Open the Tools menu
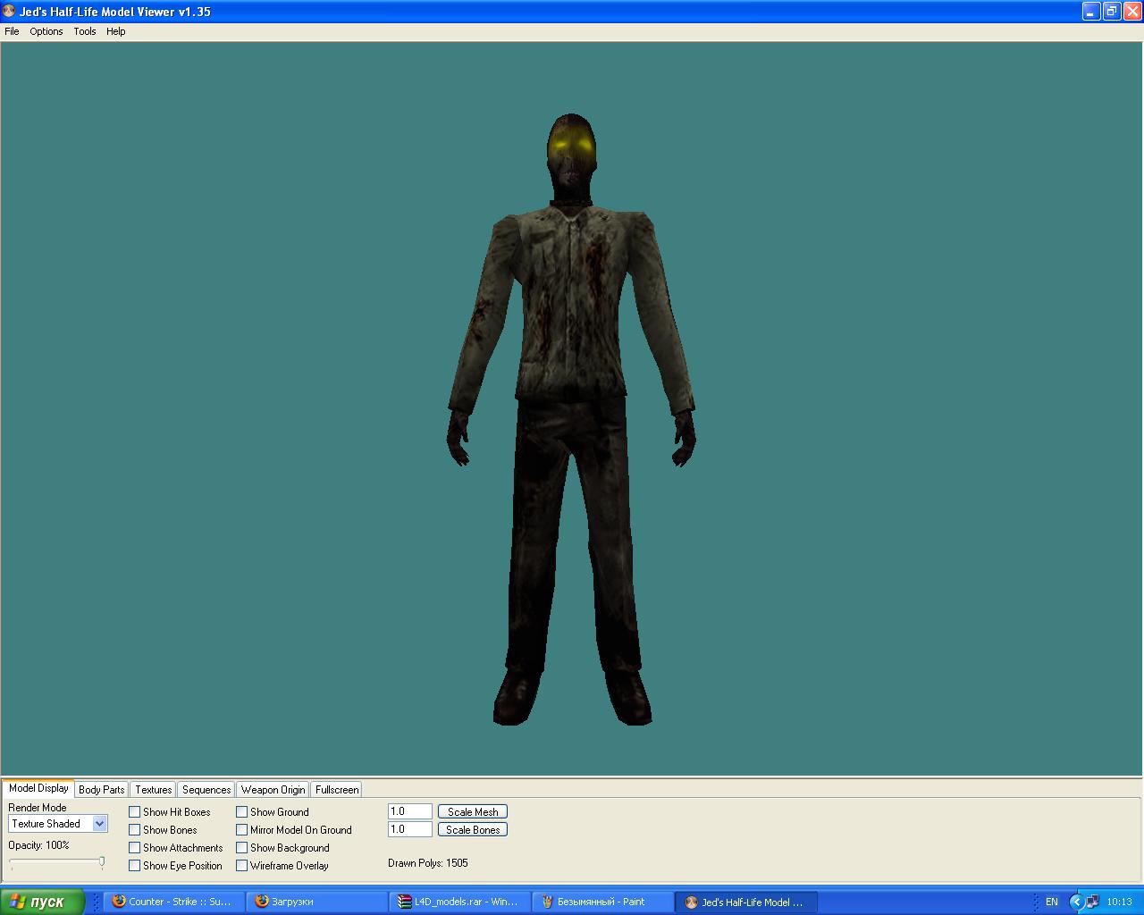The width and height of the screenshot is (1144, 915). click(x=85, y=31)
